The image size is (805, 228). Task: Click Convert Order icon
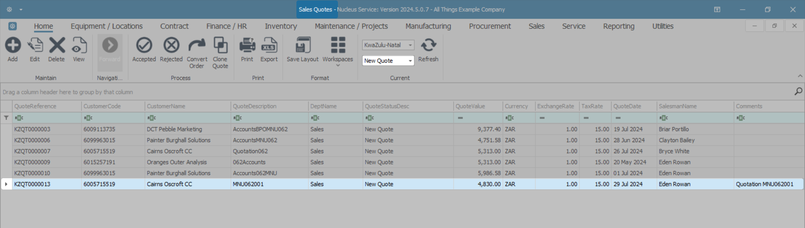pyautogui.click(x=197, y=46)
